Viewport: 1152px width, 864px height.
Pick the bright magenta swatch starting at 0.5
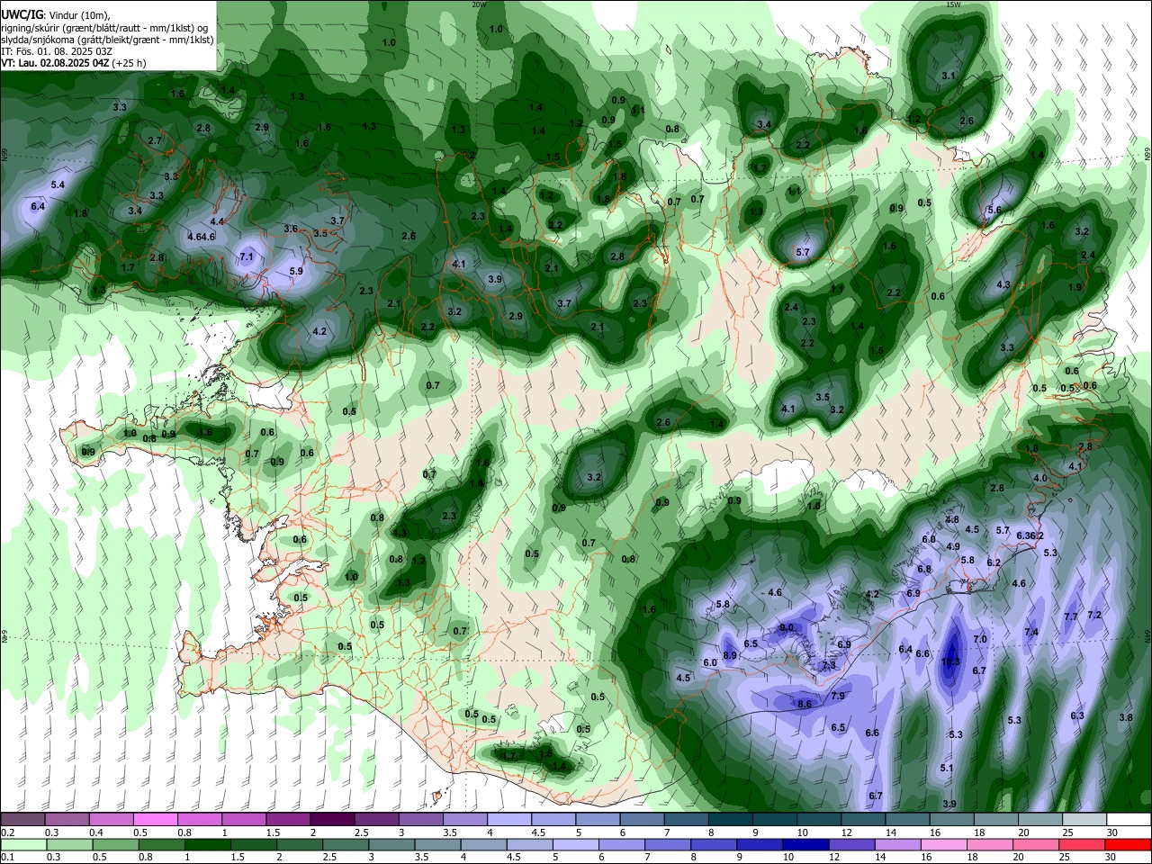pos(155,820)
